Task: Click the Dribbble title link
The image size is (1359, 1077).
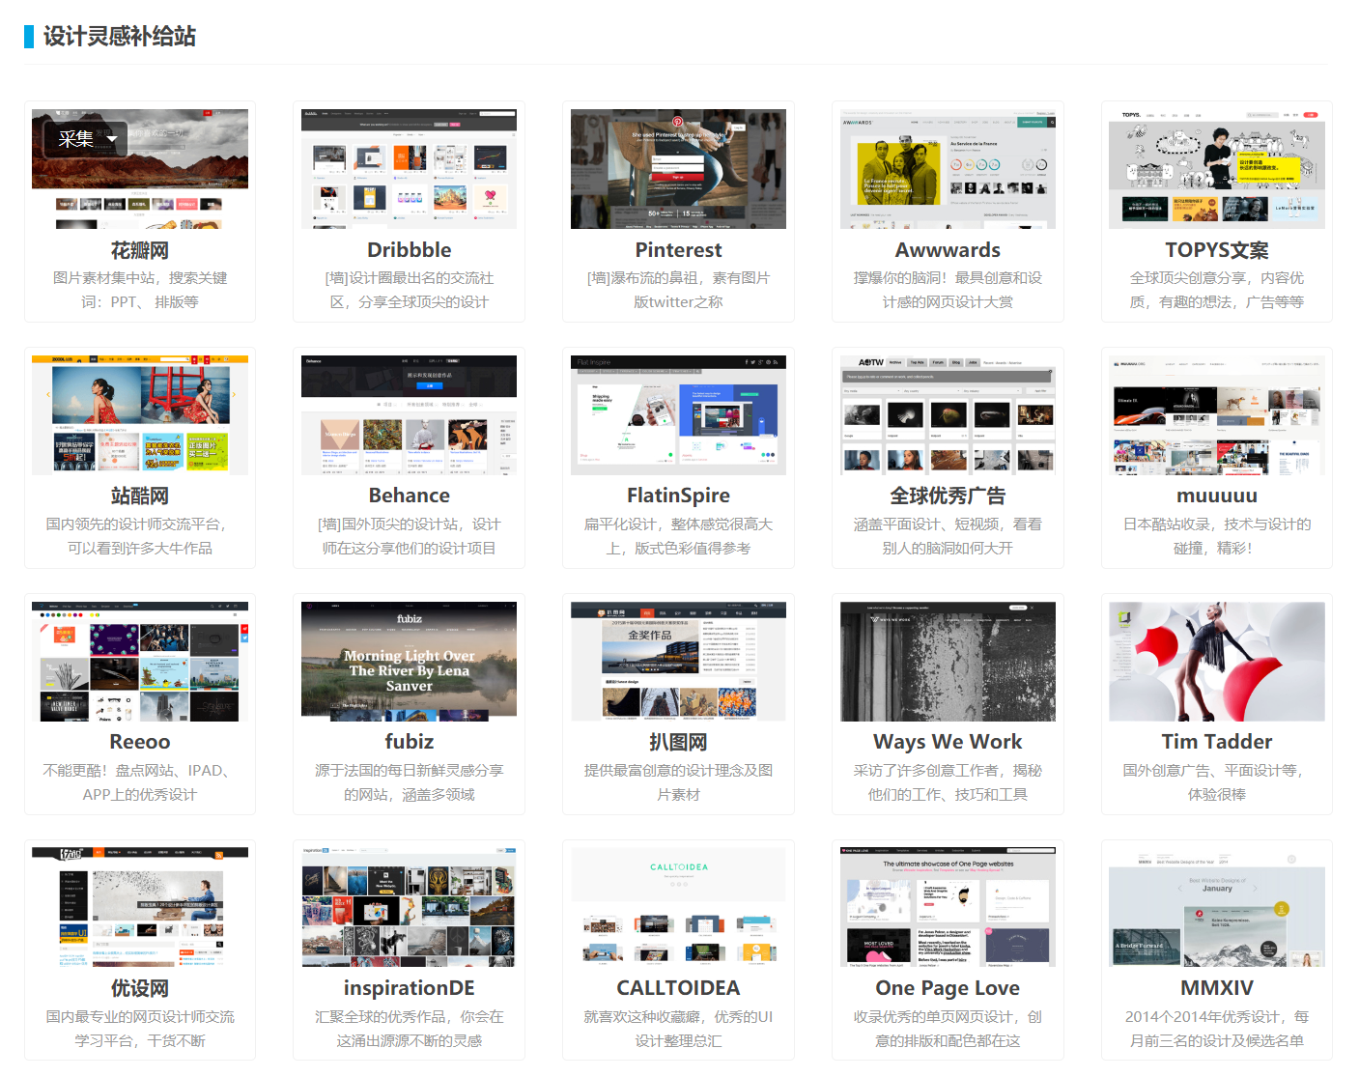Action: point(409,250)
